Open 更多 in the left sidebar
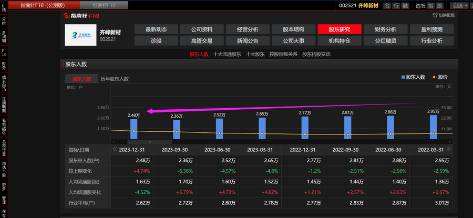The image size is (473, 218). (x=4, y=187)
